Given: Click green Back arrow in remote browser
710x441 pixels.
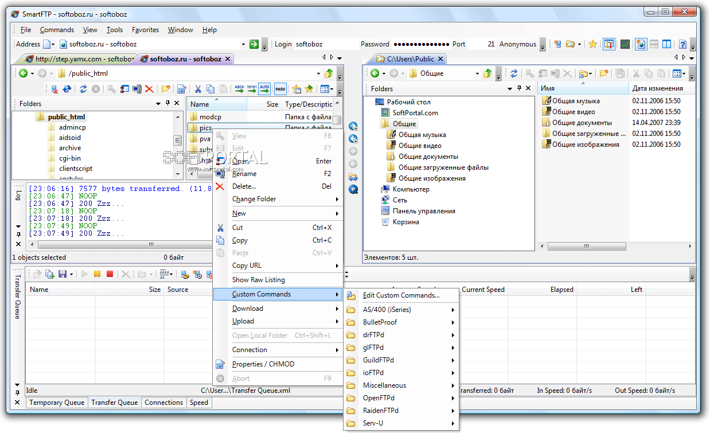Looking at the screenshot, I should tap(23, 73).
